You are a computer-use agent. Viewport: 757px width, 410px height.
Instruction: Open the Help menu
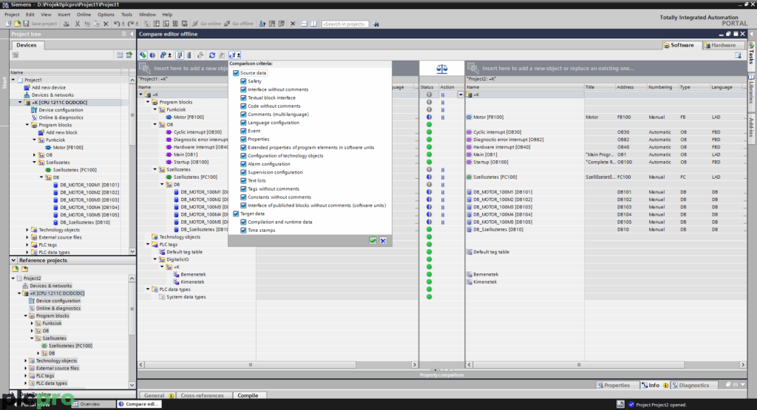(x=167, y=15)
